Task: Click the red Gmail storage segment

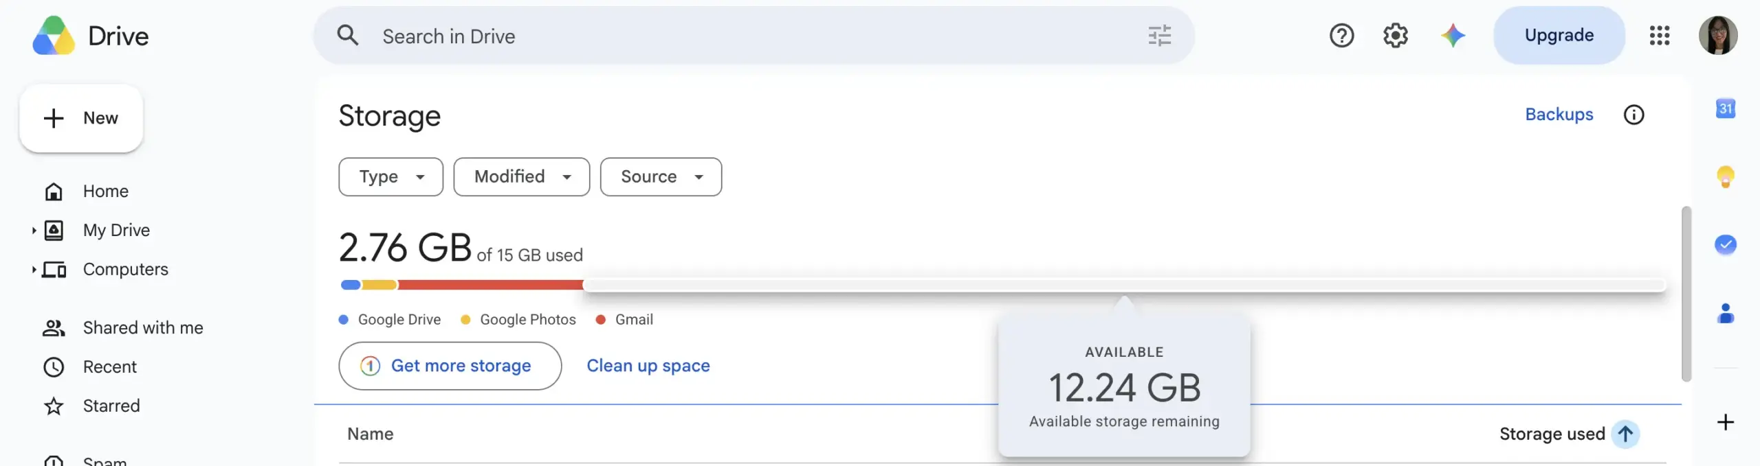Action: [x=491, y=285]
